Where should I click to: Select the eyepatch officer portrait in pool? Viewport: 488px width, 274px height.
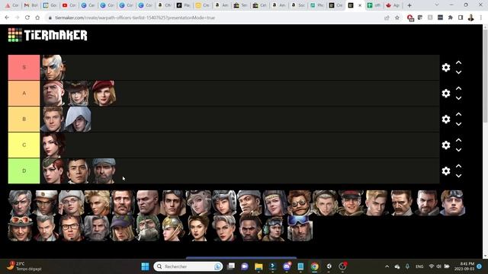(x=21, y=203)
